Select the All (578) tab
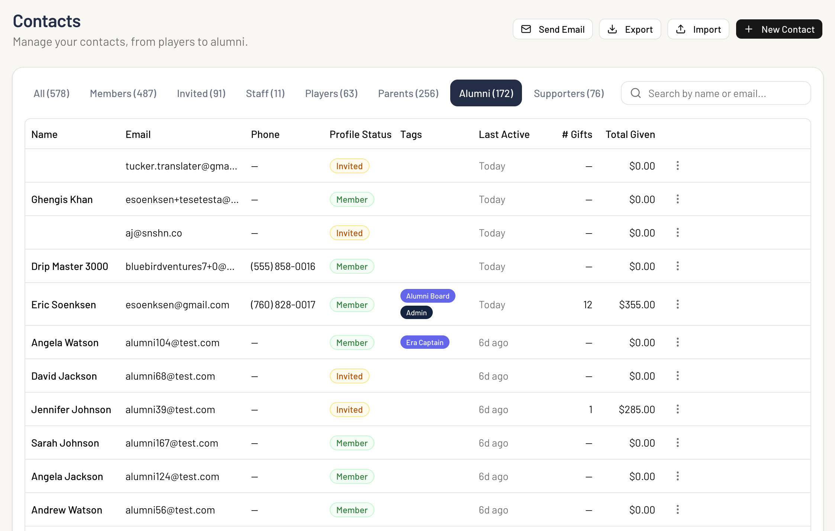Screen dimensions: 835x531 click(52, 93)
